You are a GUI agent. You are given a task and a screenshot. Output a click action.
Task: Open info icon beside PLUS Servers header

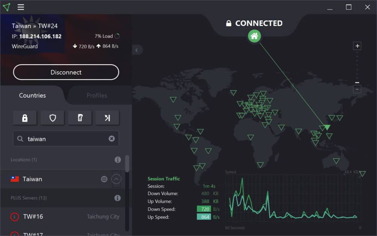118,198
